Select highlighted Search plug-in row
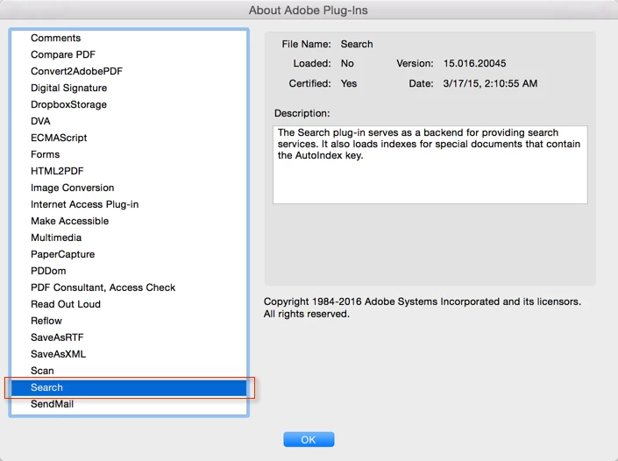The width and height of the screenshot is (618, 461). pyautogui.click(x=129, y=387)
